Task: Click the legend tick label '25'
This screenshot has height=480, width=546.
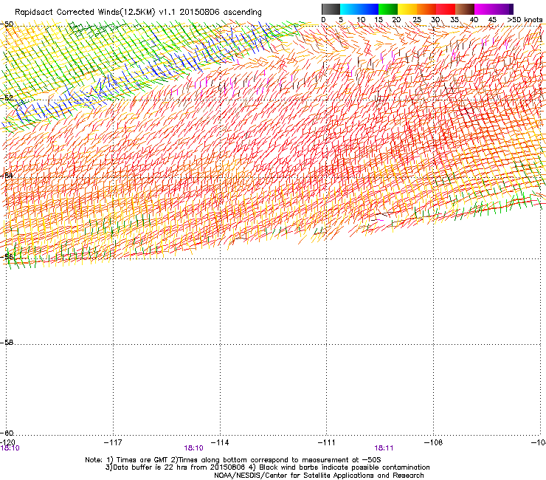Action: [x=417, y=20]
